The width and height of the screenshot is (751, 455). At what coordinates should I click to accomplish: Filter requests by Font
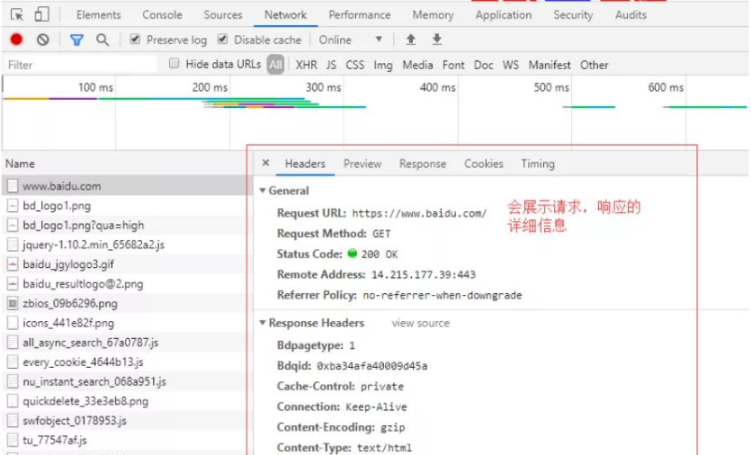(453, 65)
